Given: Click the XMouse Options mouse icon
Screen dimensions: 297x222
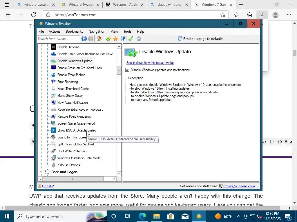Looking at the screenshot, I should [x=53, y=165].
